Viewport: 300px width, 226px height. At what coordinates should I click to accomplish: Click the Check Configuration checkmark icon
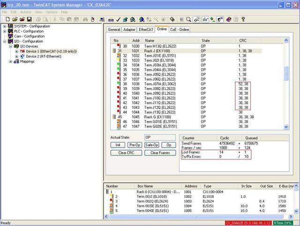118,19
